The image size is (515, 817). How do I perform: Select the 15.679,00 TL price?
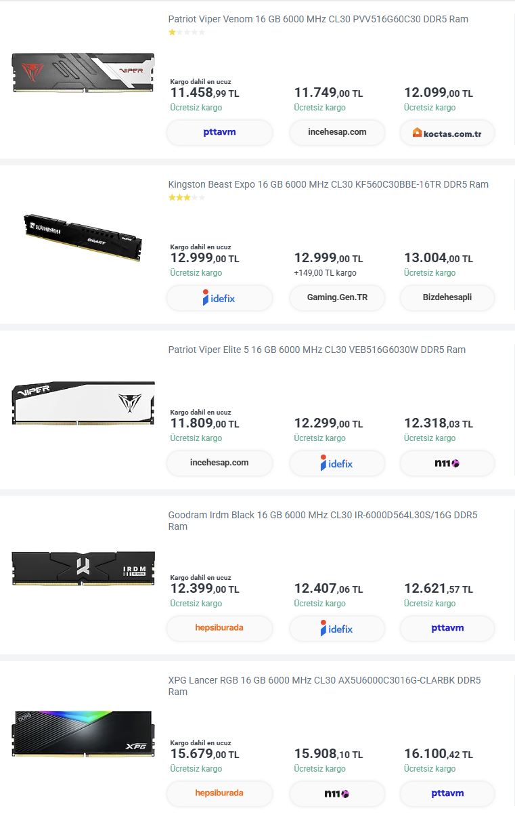[204, 754]
